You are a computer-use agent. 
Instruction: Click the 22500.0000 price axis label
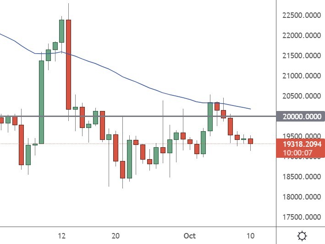[301, 16]
